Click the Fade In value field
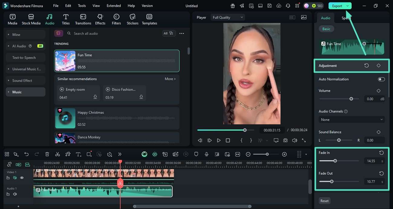Screen dimensions: 393x209 (375, 161)
